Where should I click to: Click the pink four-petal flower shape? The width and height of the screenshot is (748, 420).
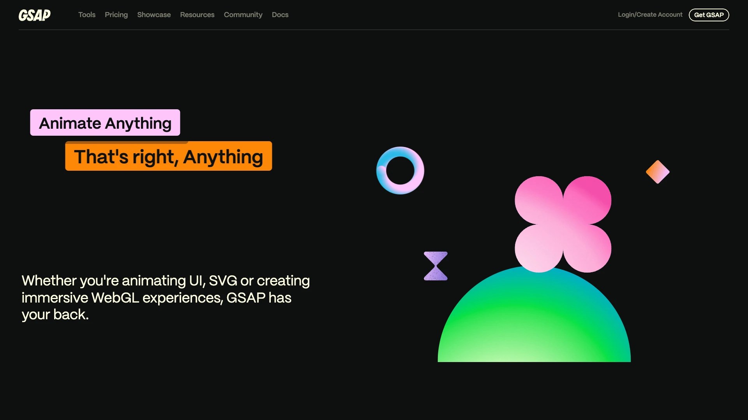(x=563, y=224)
